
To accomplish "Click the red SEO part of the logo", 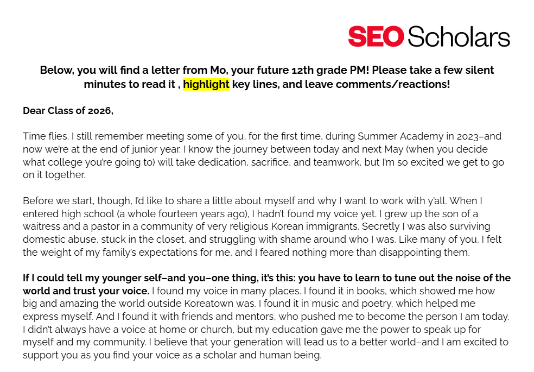I will click(376, 36).
